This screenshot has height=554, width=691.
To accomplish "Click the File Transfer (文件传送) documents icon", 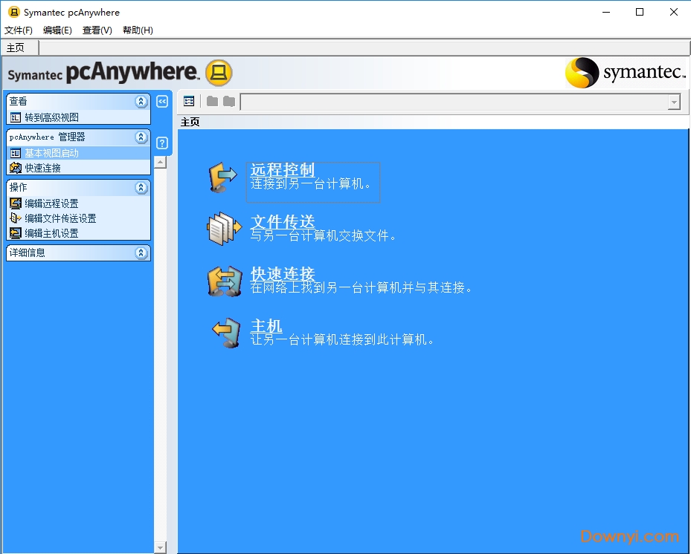I will click(x=222, y=229).
